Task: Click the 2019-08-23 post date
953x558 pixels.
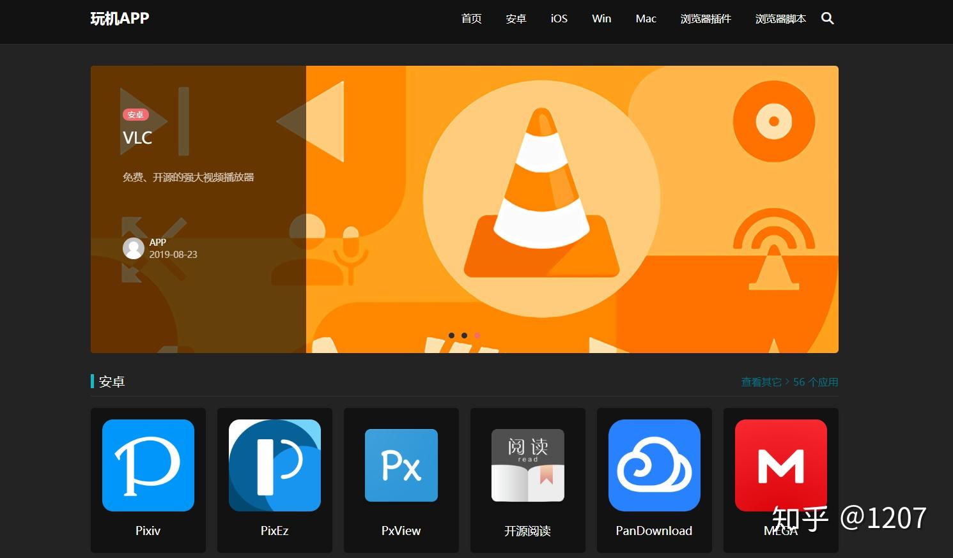Action: [173, 254]
